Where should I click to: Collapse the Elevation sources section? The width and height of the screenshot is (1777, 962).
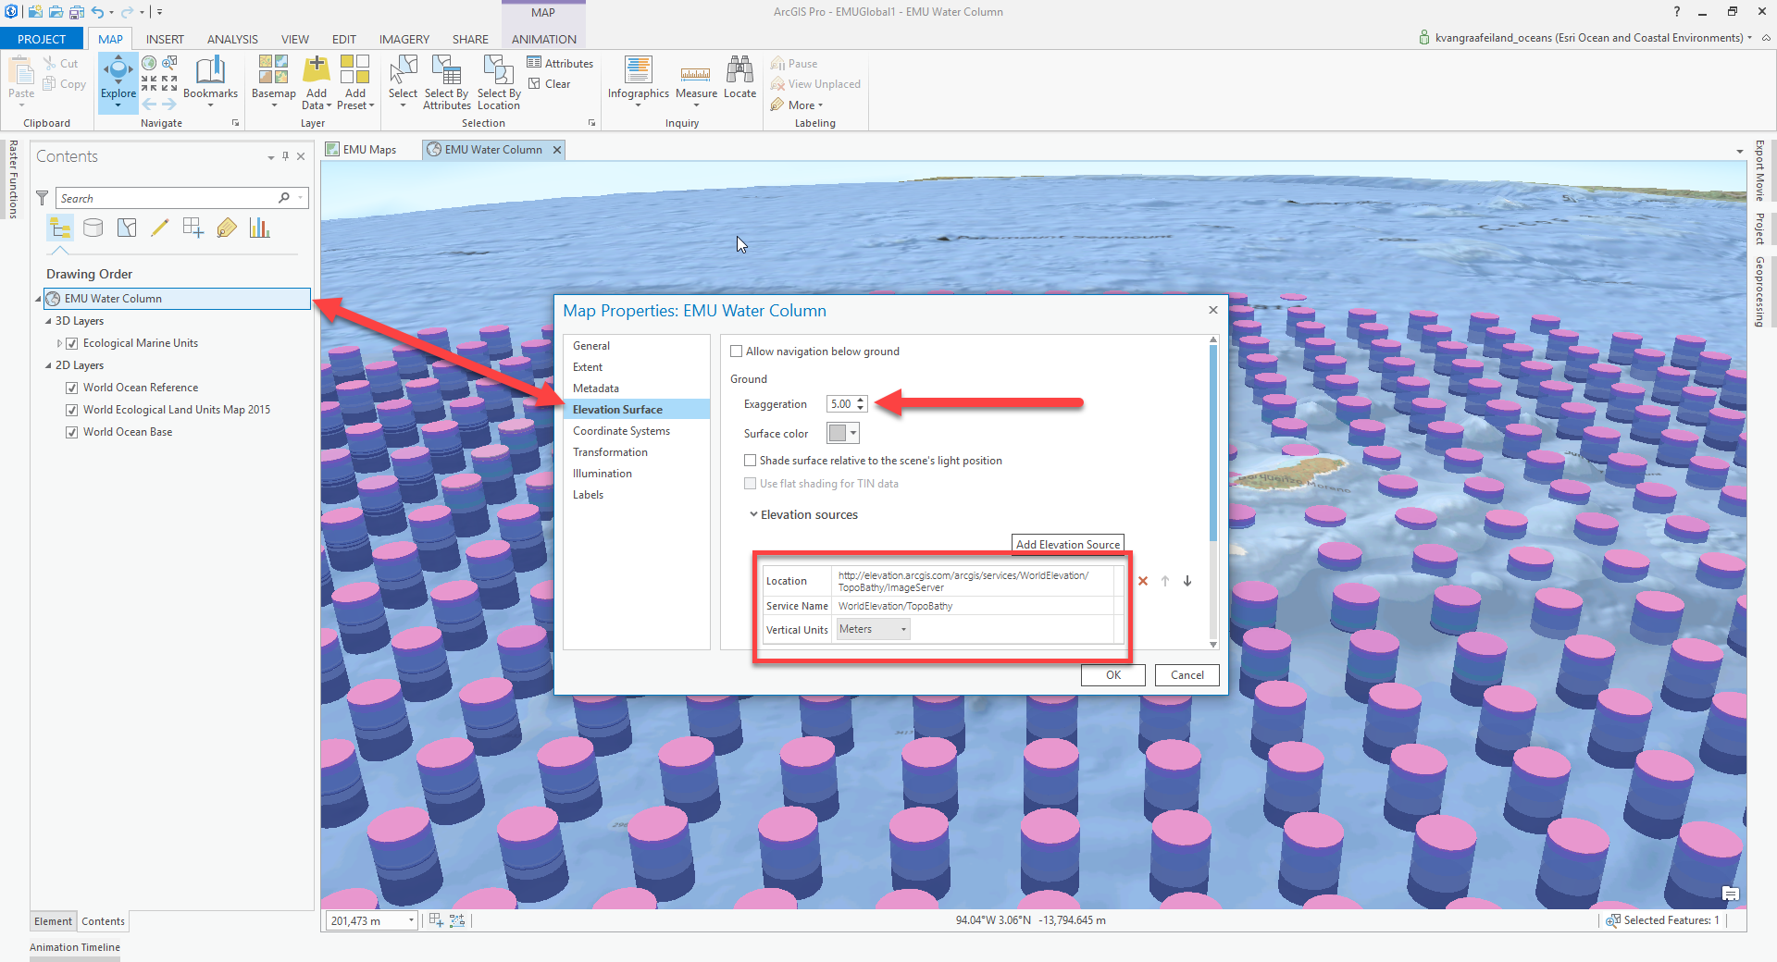click(753, 514)
